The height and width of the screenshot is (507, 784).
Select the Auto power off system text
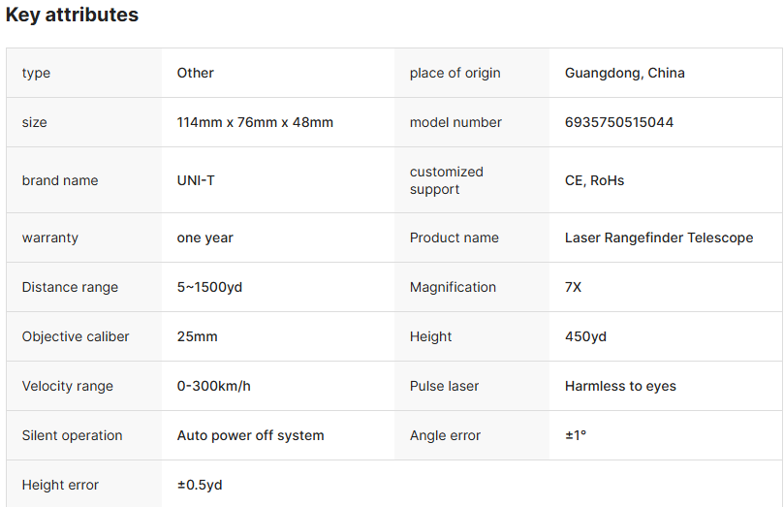click(x=250, y=435)
